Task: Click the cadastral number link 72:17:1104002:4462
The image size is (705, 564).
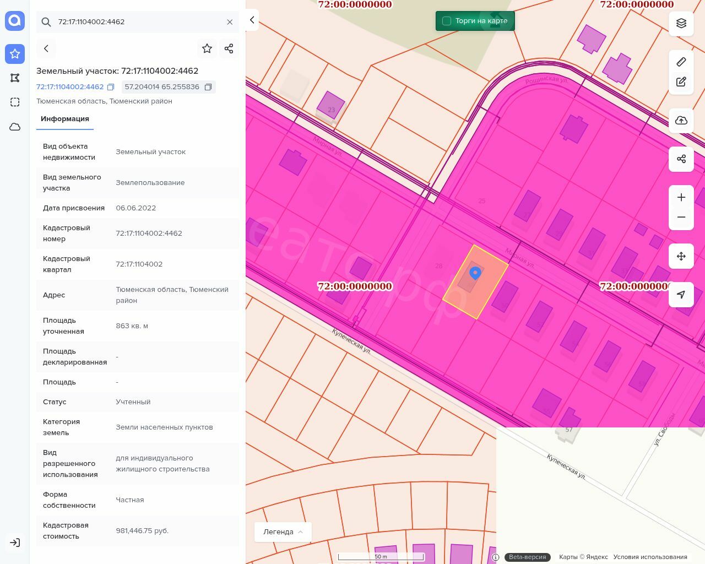Action: [x=70, y=87]
